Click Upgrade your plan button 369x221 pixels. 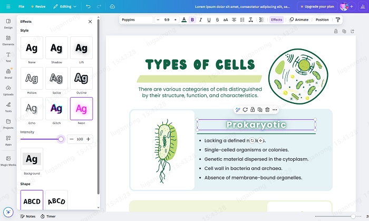(317, 6)
